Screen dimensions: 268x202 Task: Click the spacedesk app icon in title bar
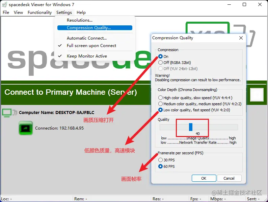click(x=4, y=5)
